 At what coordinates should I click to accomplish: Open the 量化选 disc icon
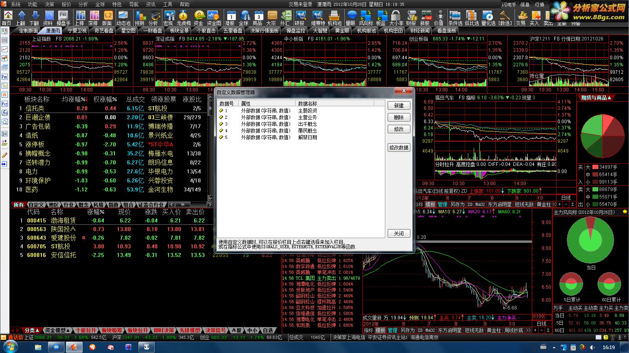[x=488, y=18]
